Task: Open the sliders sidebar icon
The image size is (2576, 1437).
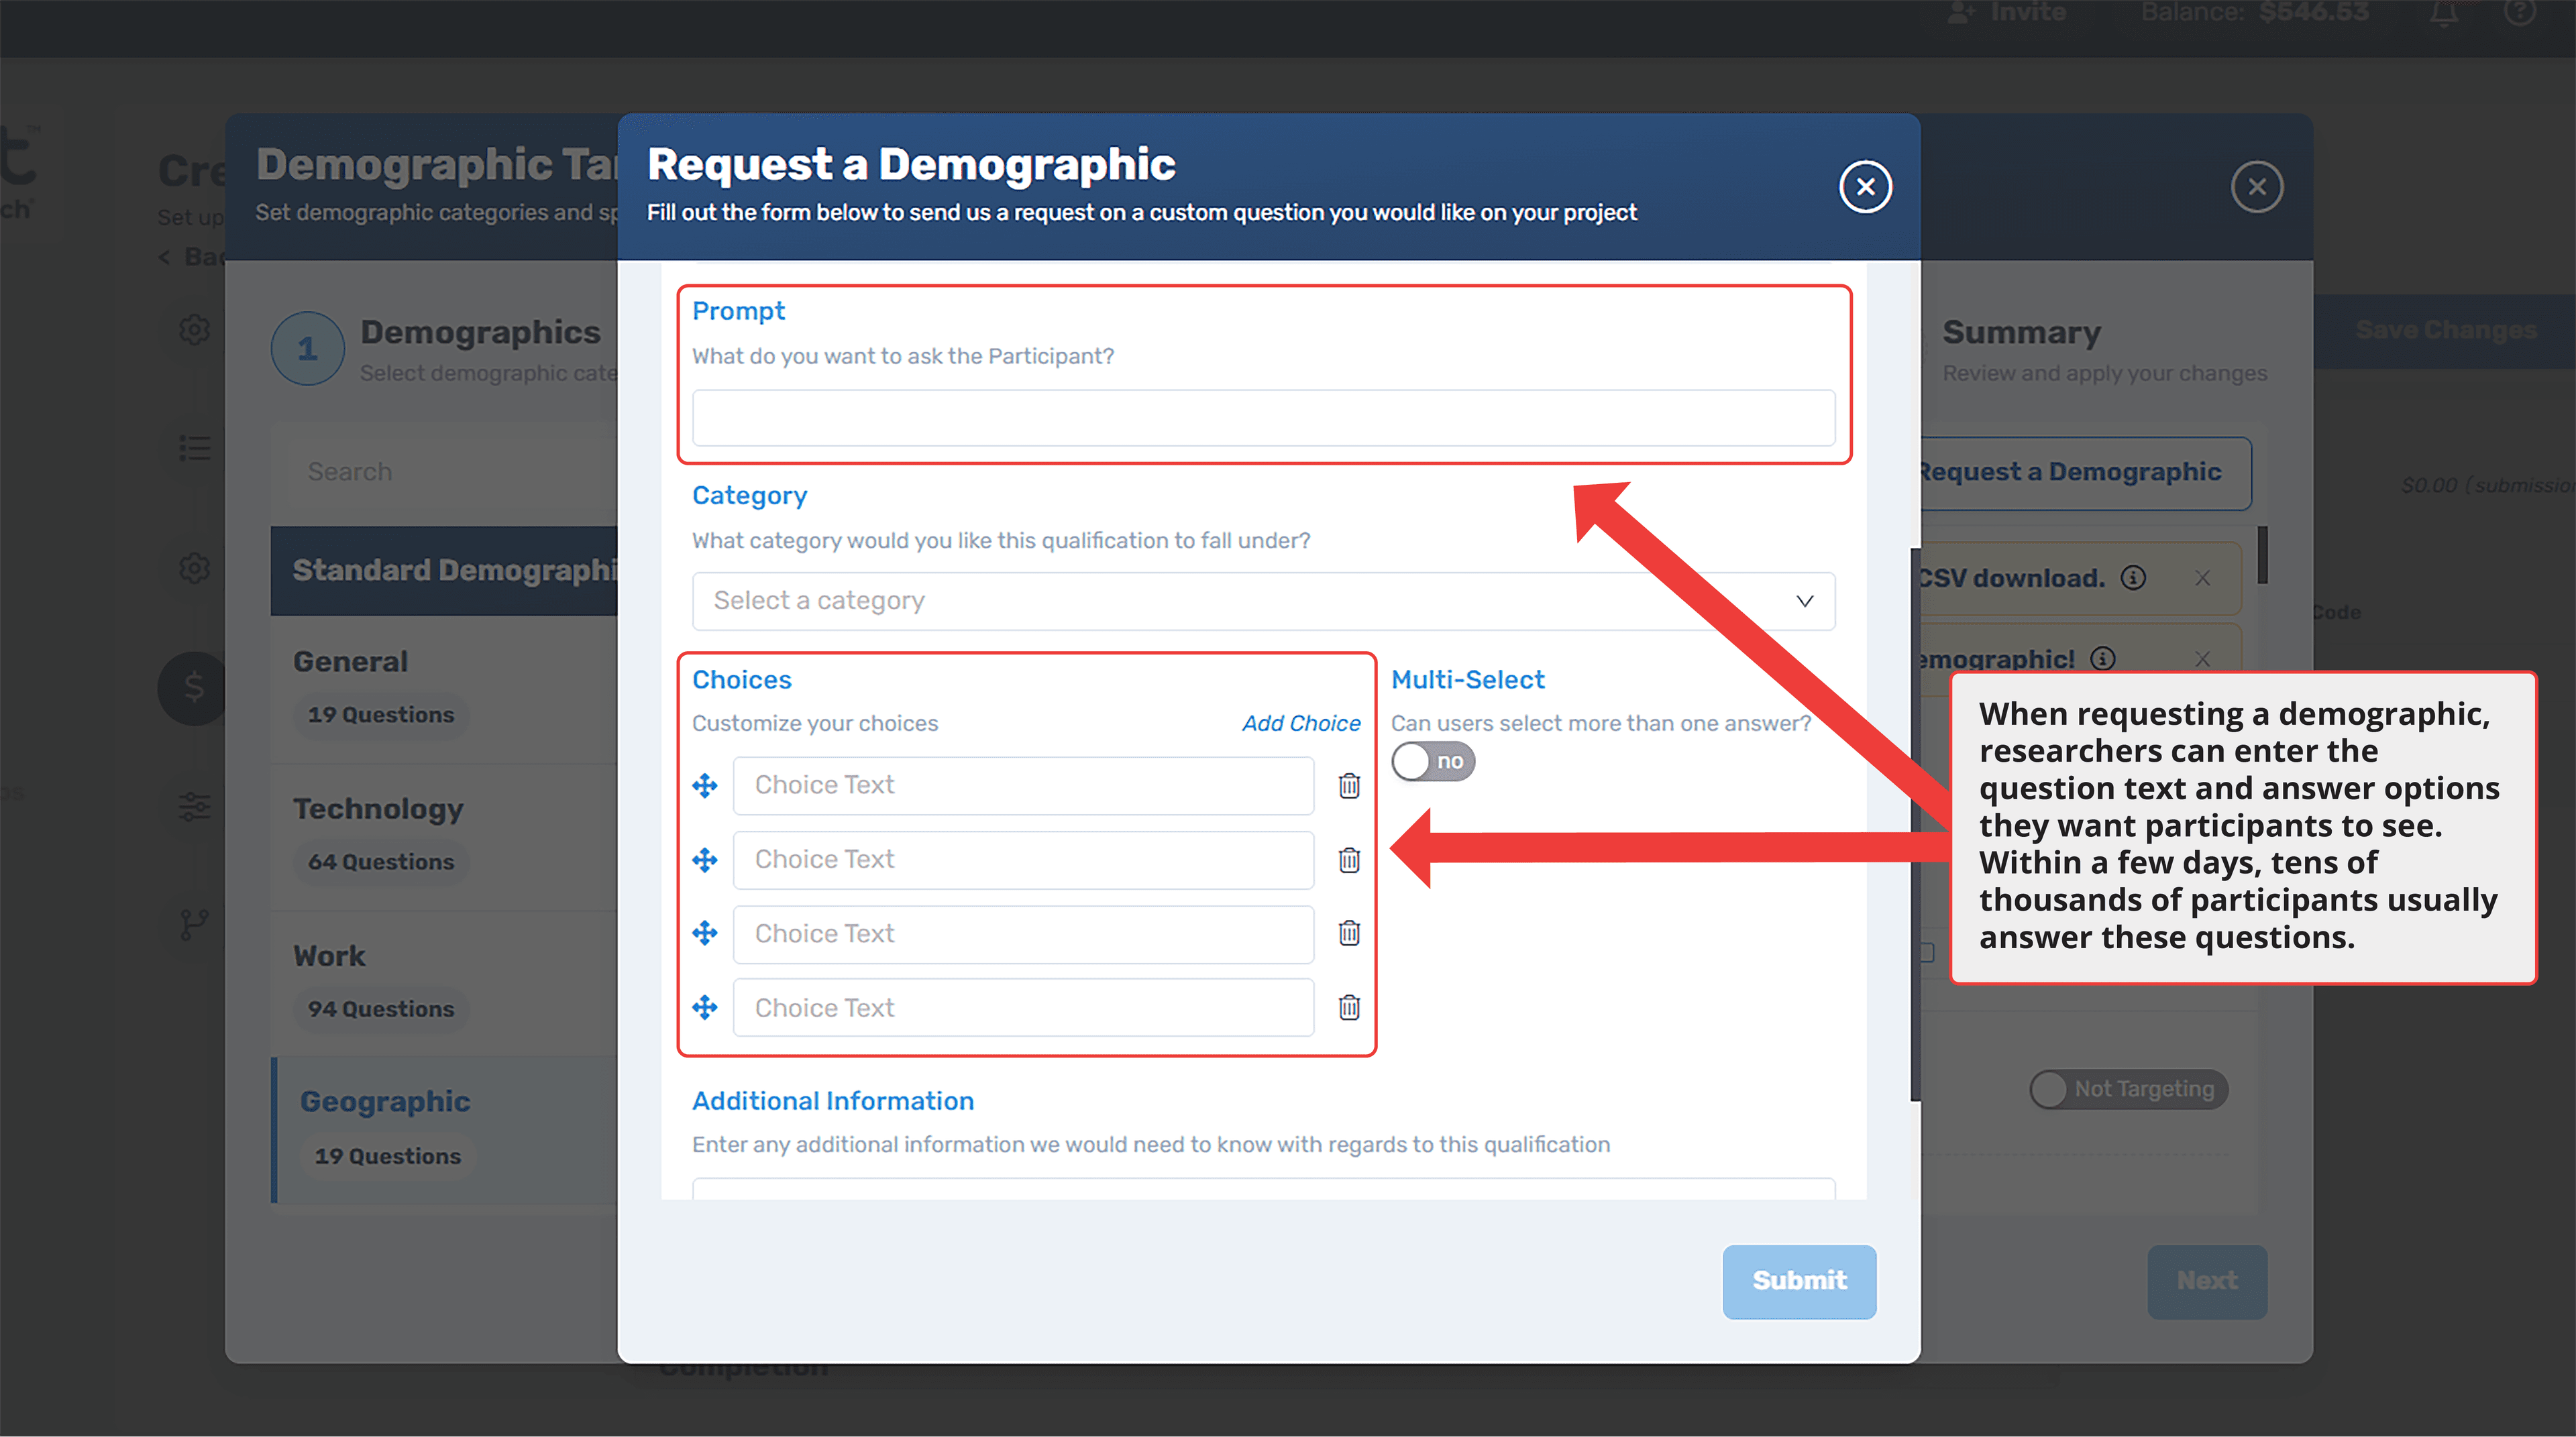Action: (195, 807)
